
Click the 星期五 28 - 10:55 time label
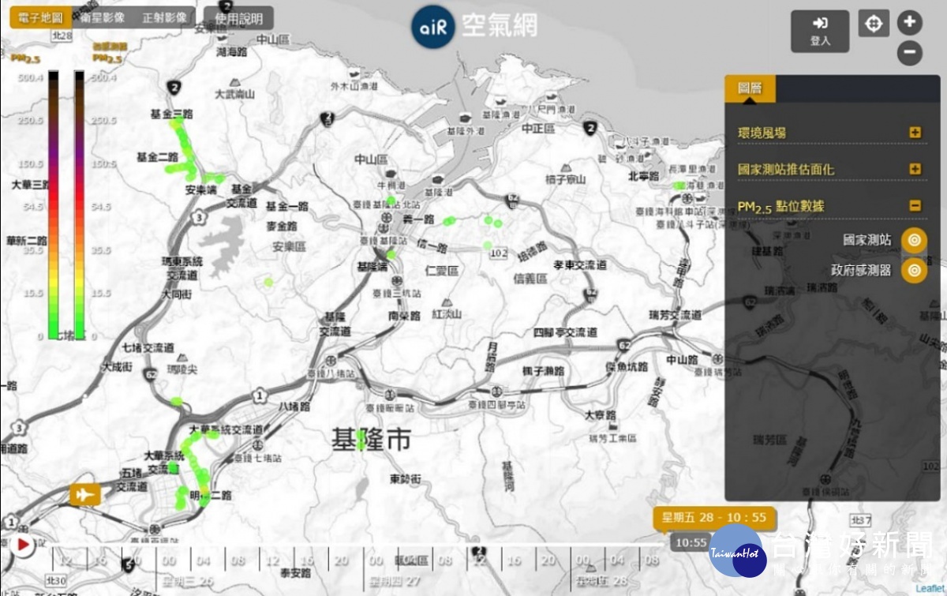pyautogui.click(x=714, y=518)
